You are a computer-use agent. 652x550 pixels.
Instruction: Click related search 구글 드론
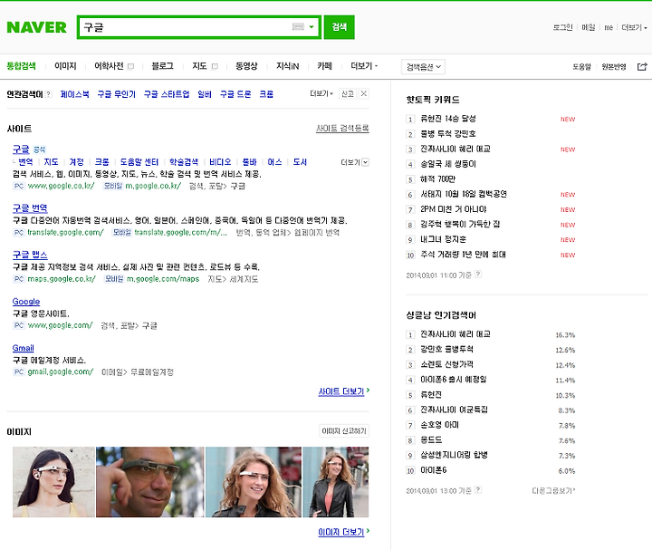coord(235,94)
